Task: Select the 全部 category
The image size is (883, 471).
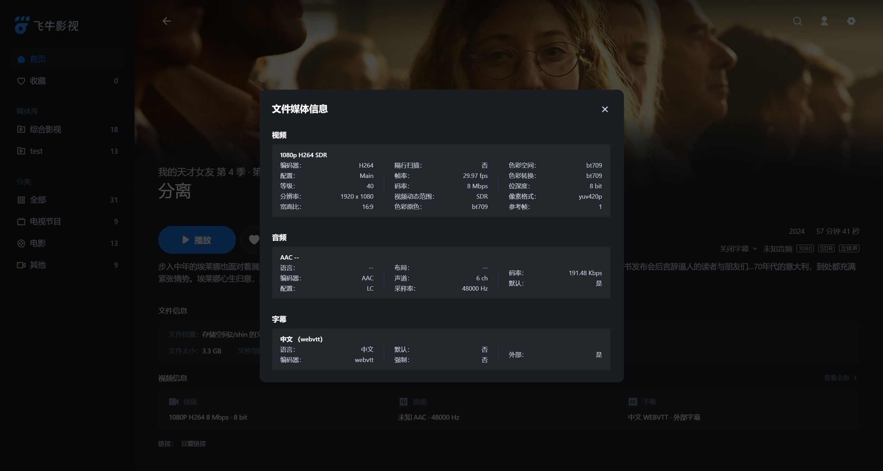Action: coord(67,200)
